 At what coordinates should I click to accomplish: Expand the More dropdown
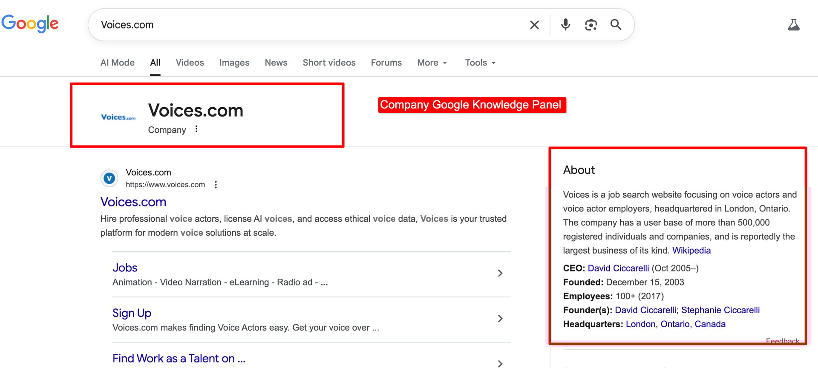[x=432, y=63]
